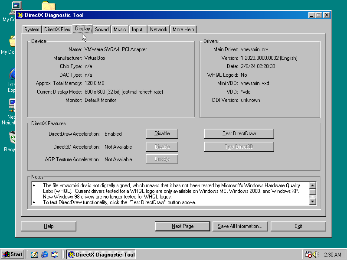
Task: Open the Start menu
Action: (x=13, y=254)
